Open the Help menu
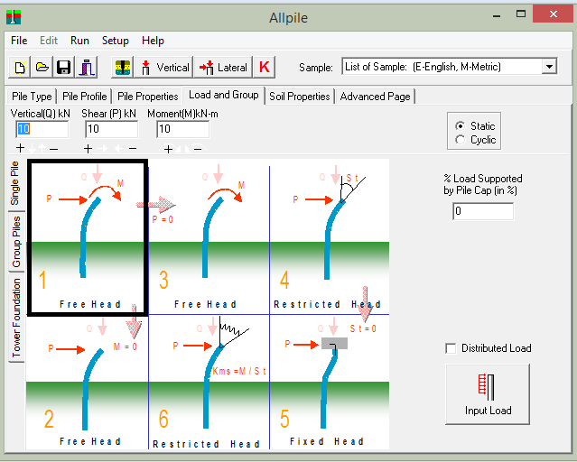Screen dimensions: 577x462 [153, 41]
